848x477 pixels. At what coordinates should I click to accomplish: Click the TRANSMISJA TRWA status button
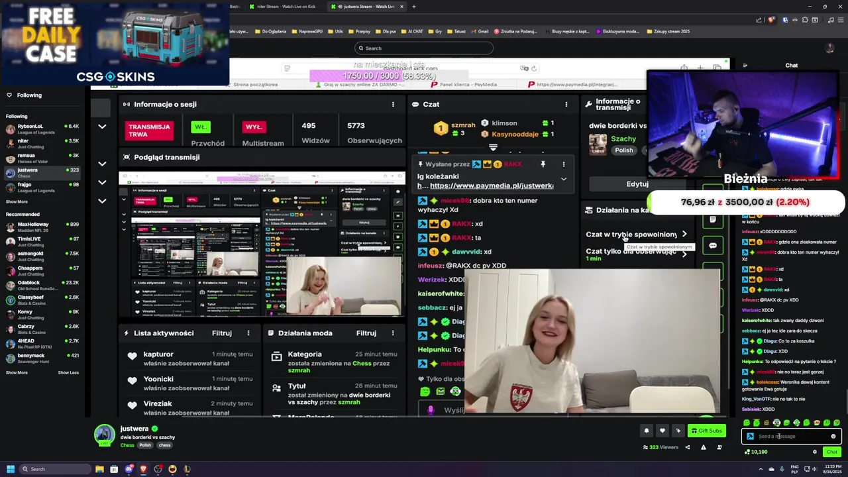click(149, 131)
